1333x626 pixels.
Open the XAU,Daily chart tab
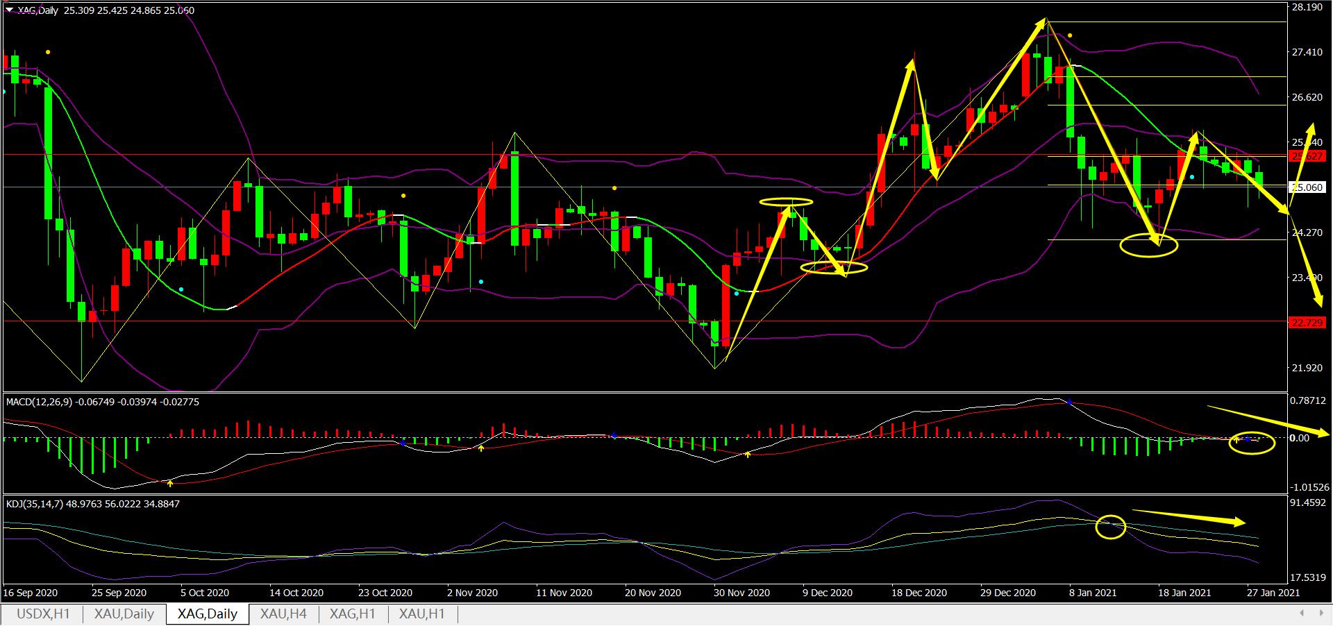coord(124,614)
